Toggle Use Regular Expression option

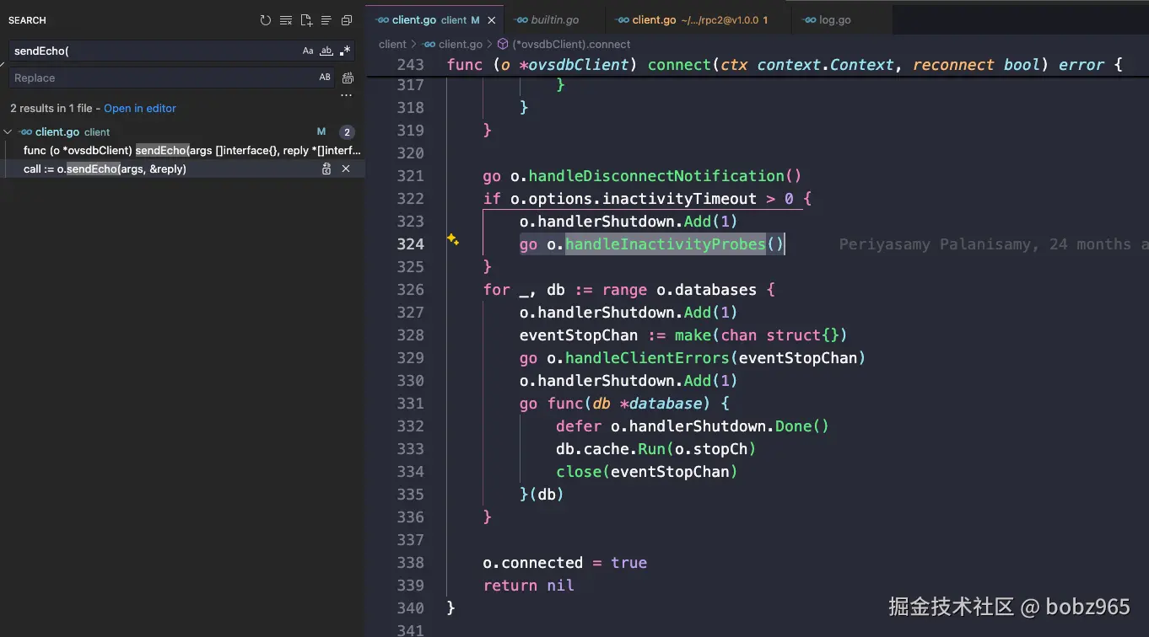tap(344, 51)
